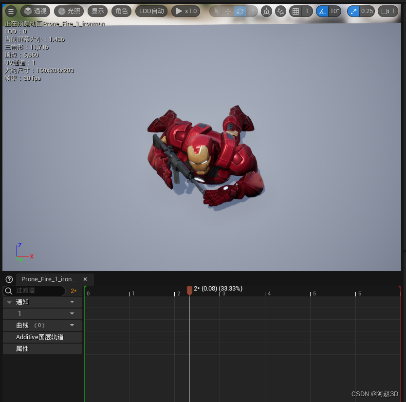Open the 曲线 (0) curves dropdown arrow
Viewport: 406px width, 402px height.
[72, 325]
